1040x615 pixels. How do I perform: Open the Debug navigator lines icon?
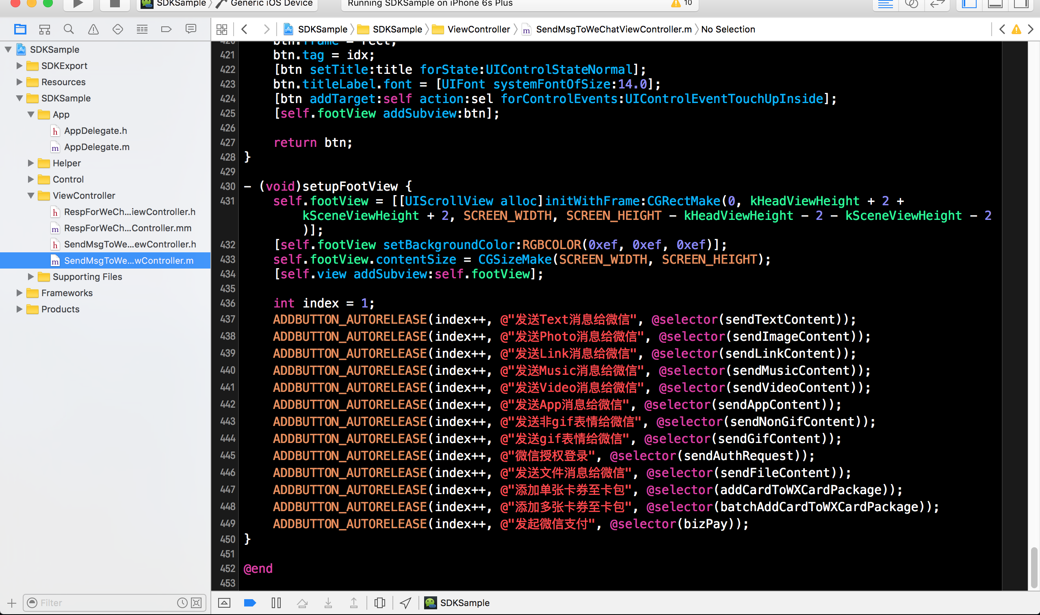click(142, 29)
